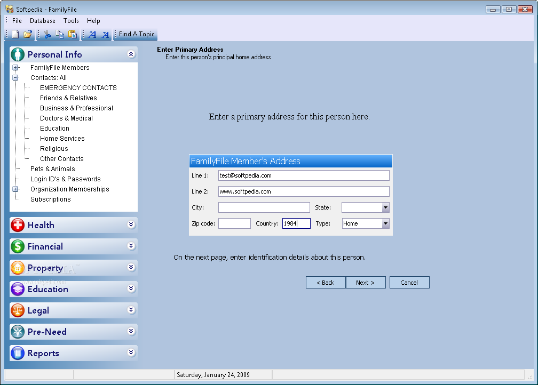Click the New document toolbar icon
The image size is (538, 385).
(x=15, y=34)
